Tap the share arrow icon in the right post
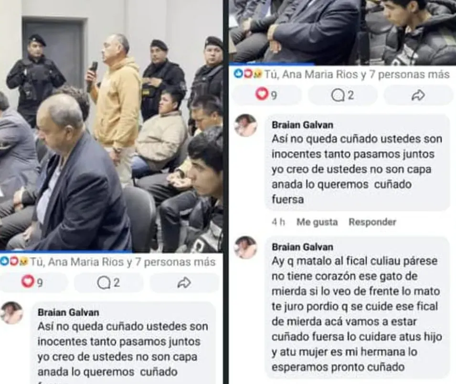Viewport: 456px width, 384px height. coord(418,95)
